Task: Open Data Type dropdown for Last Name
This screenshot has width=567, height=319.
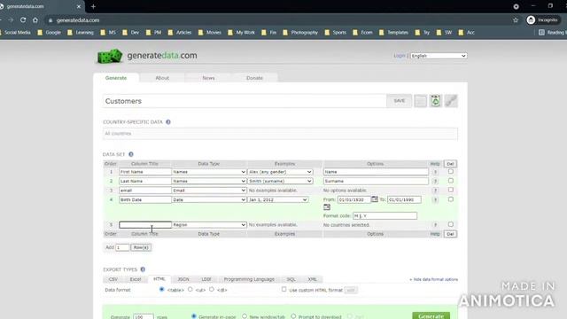Action: [209, 181]
